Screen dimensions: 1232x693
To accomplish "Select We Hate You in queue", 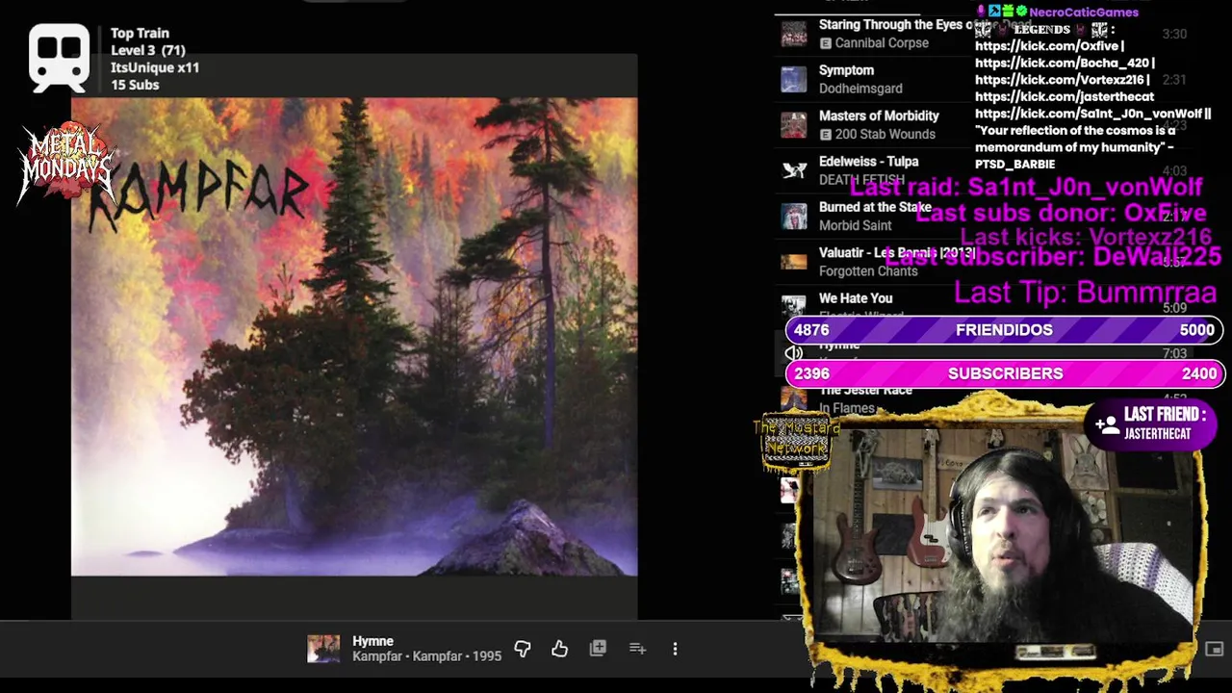I will [x=856, y=298].
